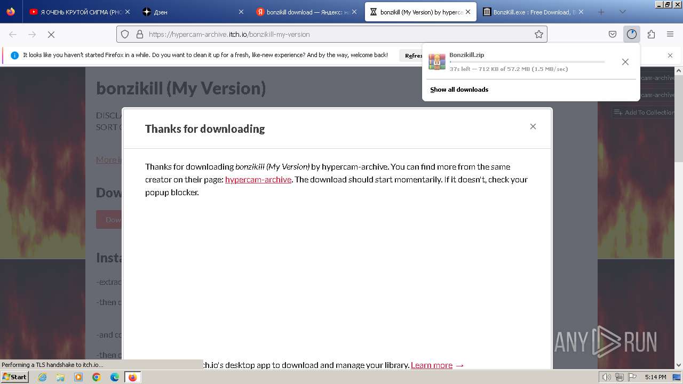Open the network tray icon

pos(620,377)
